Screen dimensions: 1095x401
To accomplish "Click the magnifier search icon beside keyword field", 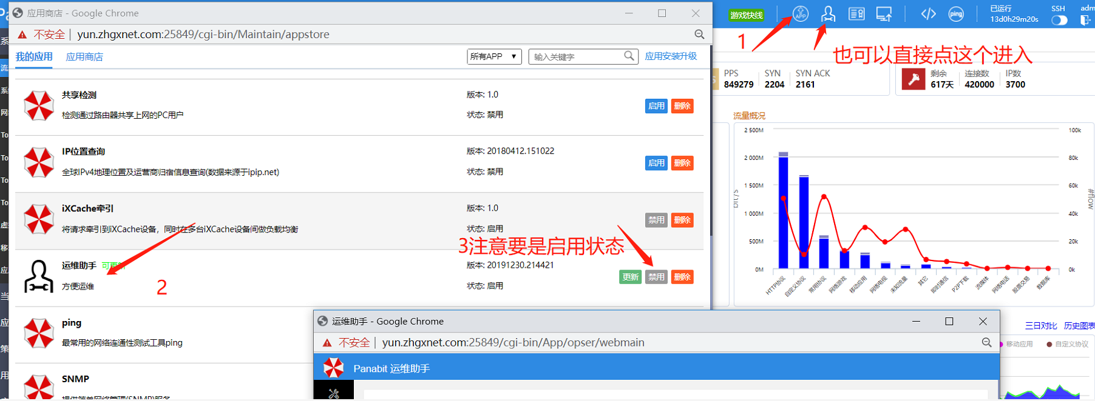I will pos(629,56).
